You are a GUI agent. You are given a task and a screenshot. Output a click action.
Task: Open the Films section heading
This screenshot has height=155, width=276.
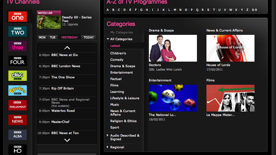[210, 80]
